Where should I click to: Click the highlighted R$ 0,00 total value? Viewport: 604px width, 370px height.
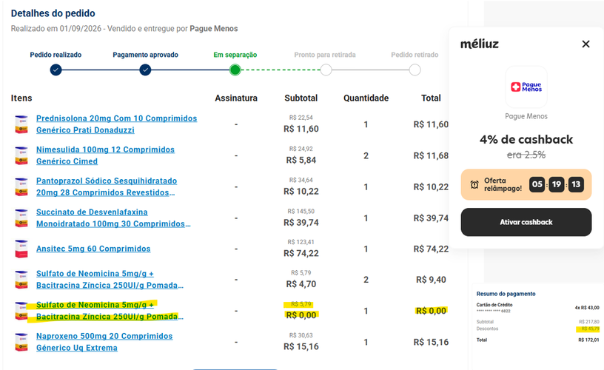pos(431,311)
